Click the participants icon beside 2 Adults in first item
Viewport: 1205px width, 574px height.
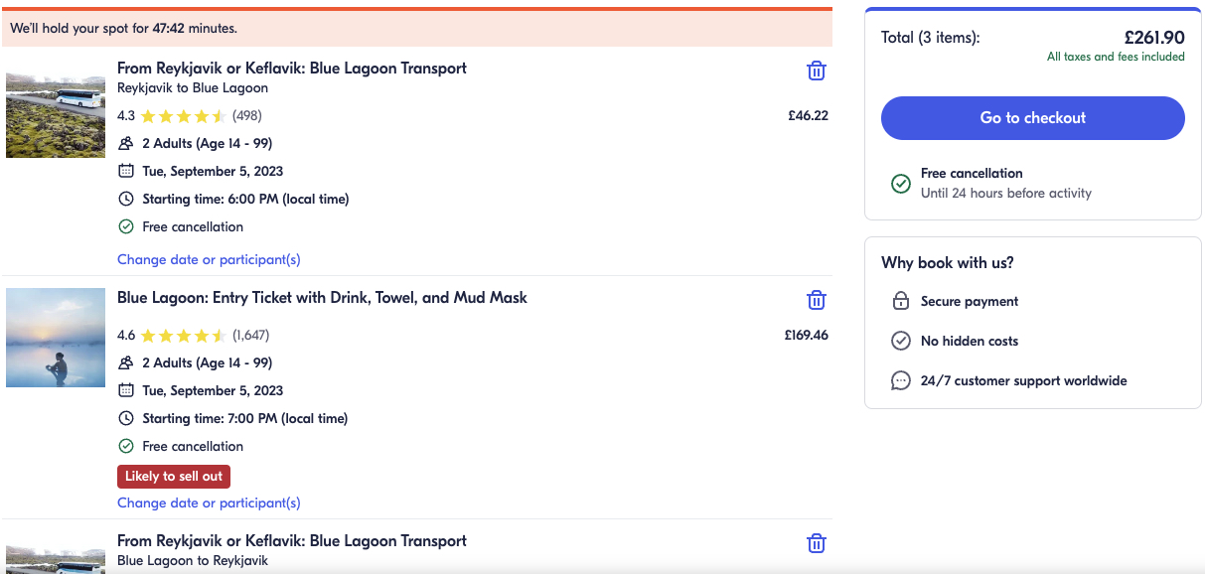coord(126,143)
